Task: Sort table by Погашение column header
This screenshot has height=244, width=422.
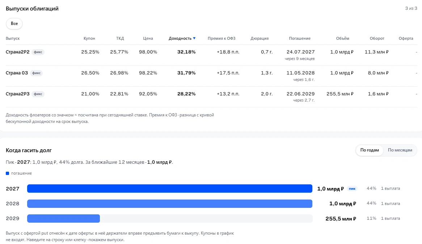Action: click(x=300, y=38)
